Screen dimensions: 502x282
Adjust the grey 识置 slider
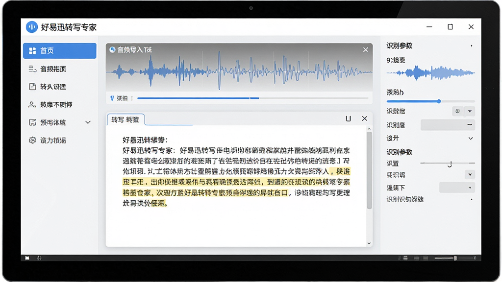[448, 164]
